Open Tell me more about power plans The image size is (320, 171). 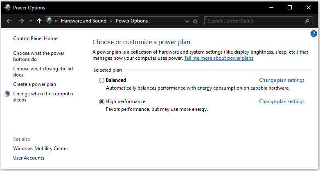pyautogui.click(x=219, y=58)
